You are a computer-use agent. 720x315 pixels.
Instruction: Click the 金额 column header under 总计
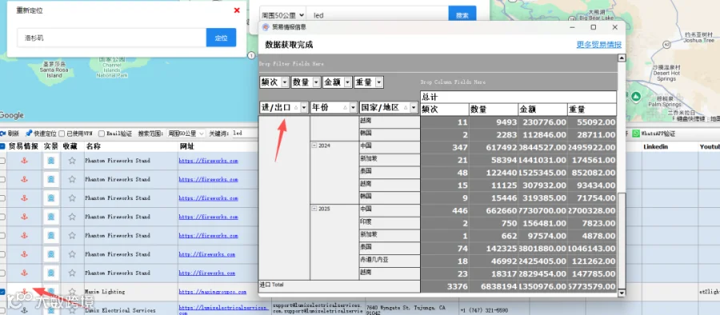click(x=542, y=110)
